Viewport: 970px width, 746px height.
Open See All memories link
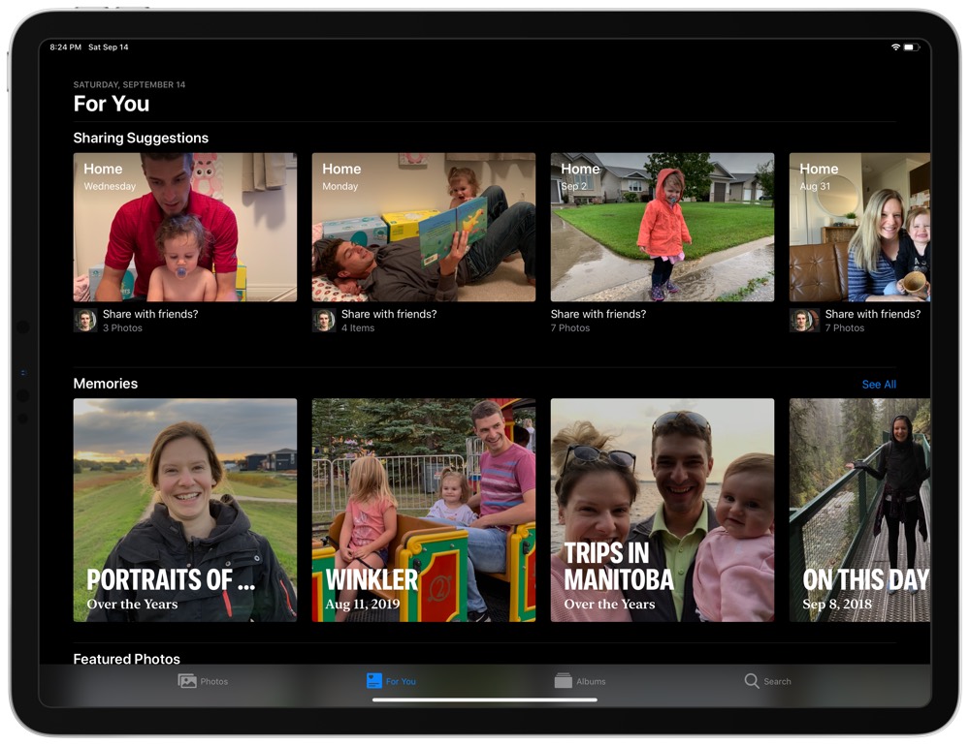tap(879, 385)
